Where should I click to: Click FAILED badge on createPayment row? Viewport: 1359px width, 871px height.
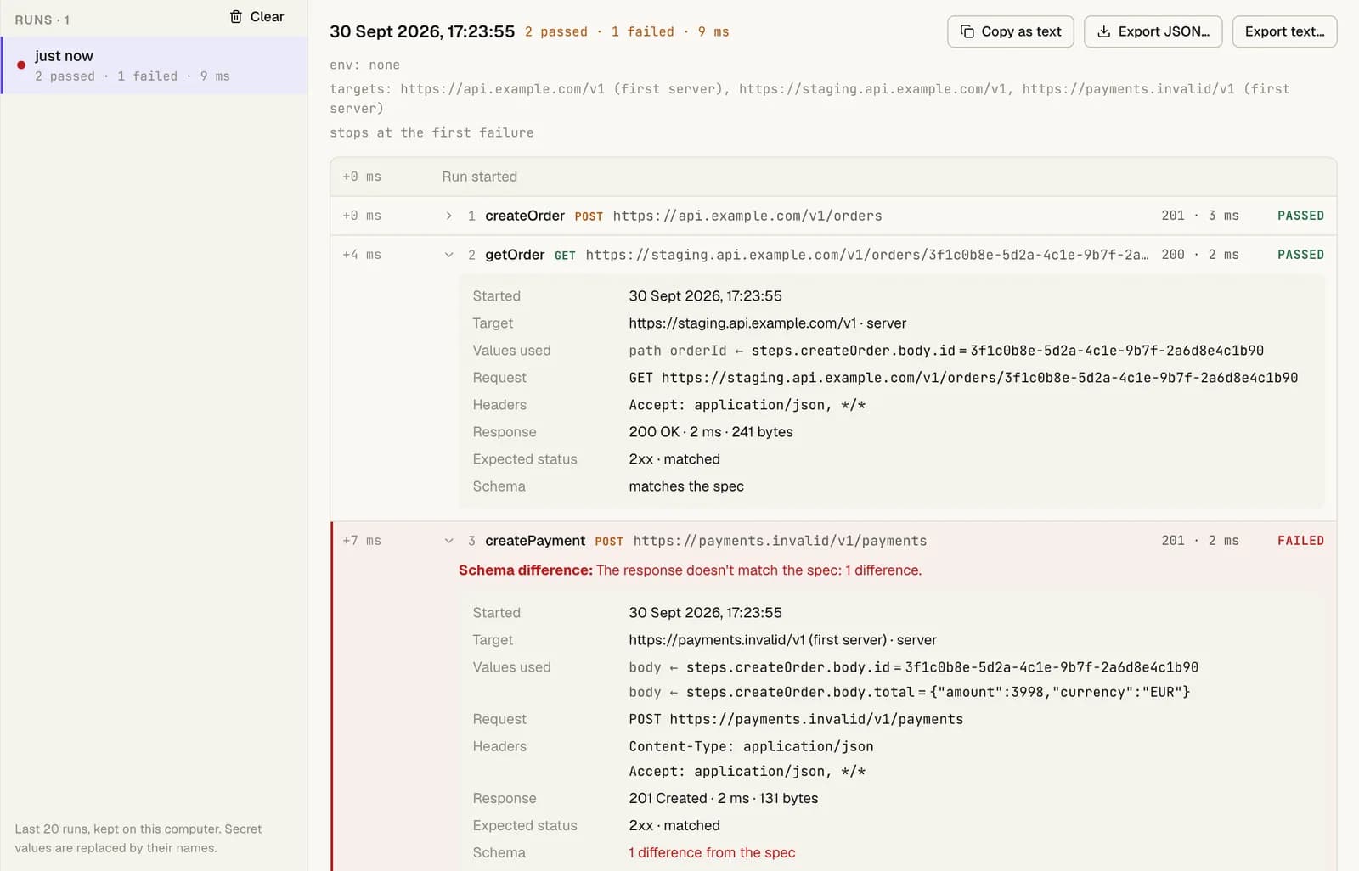1300,541
